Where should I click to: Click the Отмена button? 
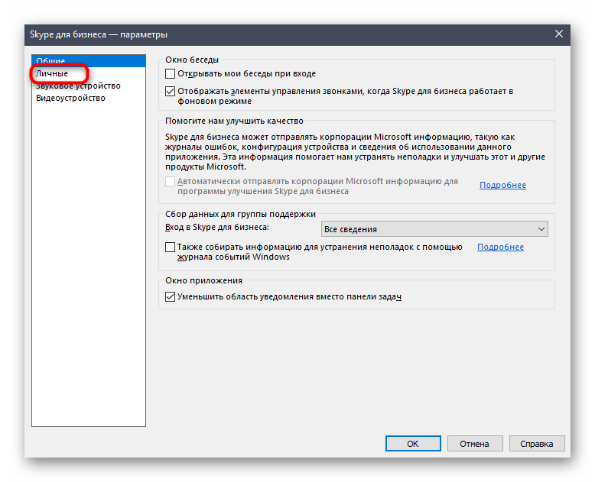(475, 443)
